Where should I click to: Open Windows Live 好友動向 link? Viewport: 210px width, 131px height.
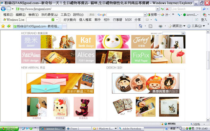70,20
